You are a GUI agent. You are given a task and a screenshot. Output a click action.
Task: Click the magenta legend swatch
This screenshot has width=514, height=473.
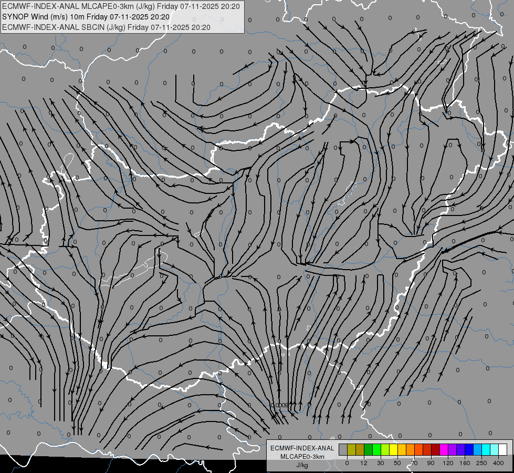pos(444,449)
